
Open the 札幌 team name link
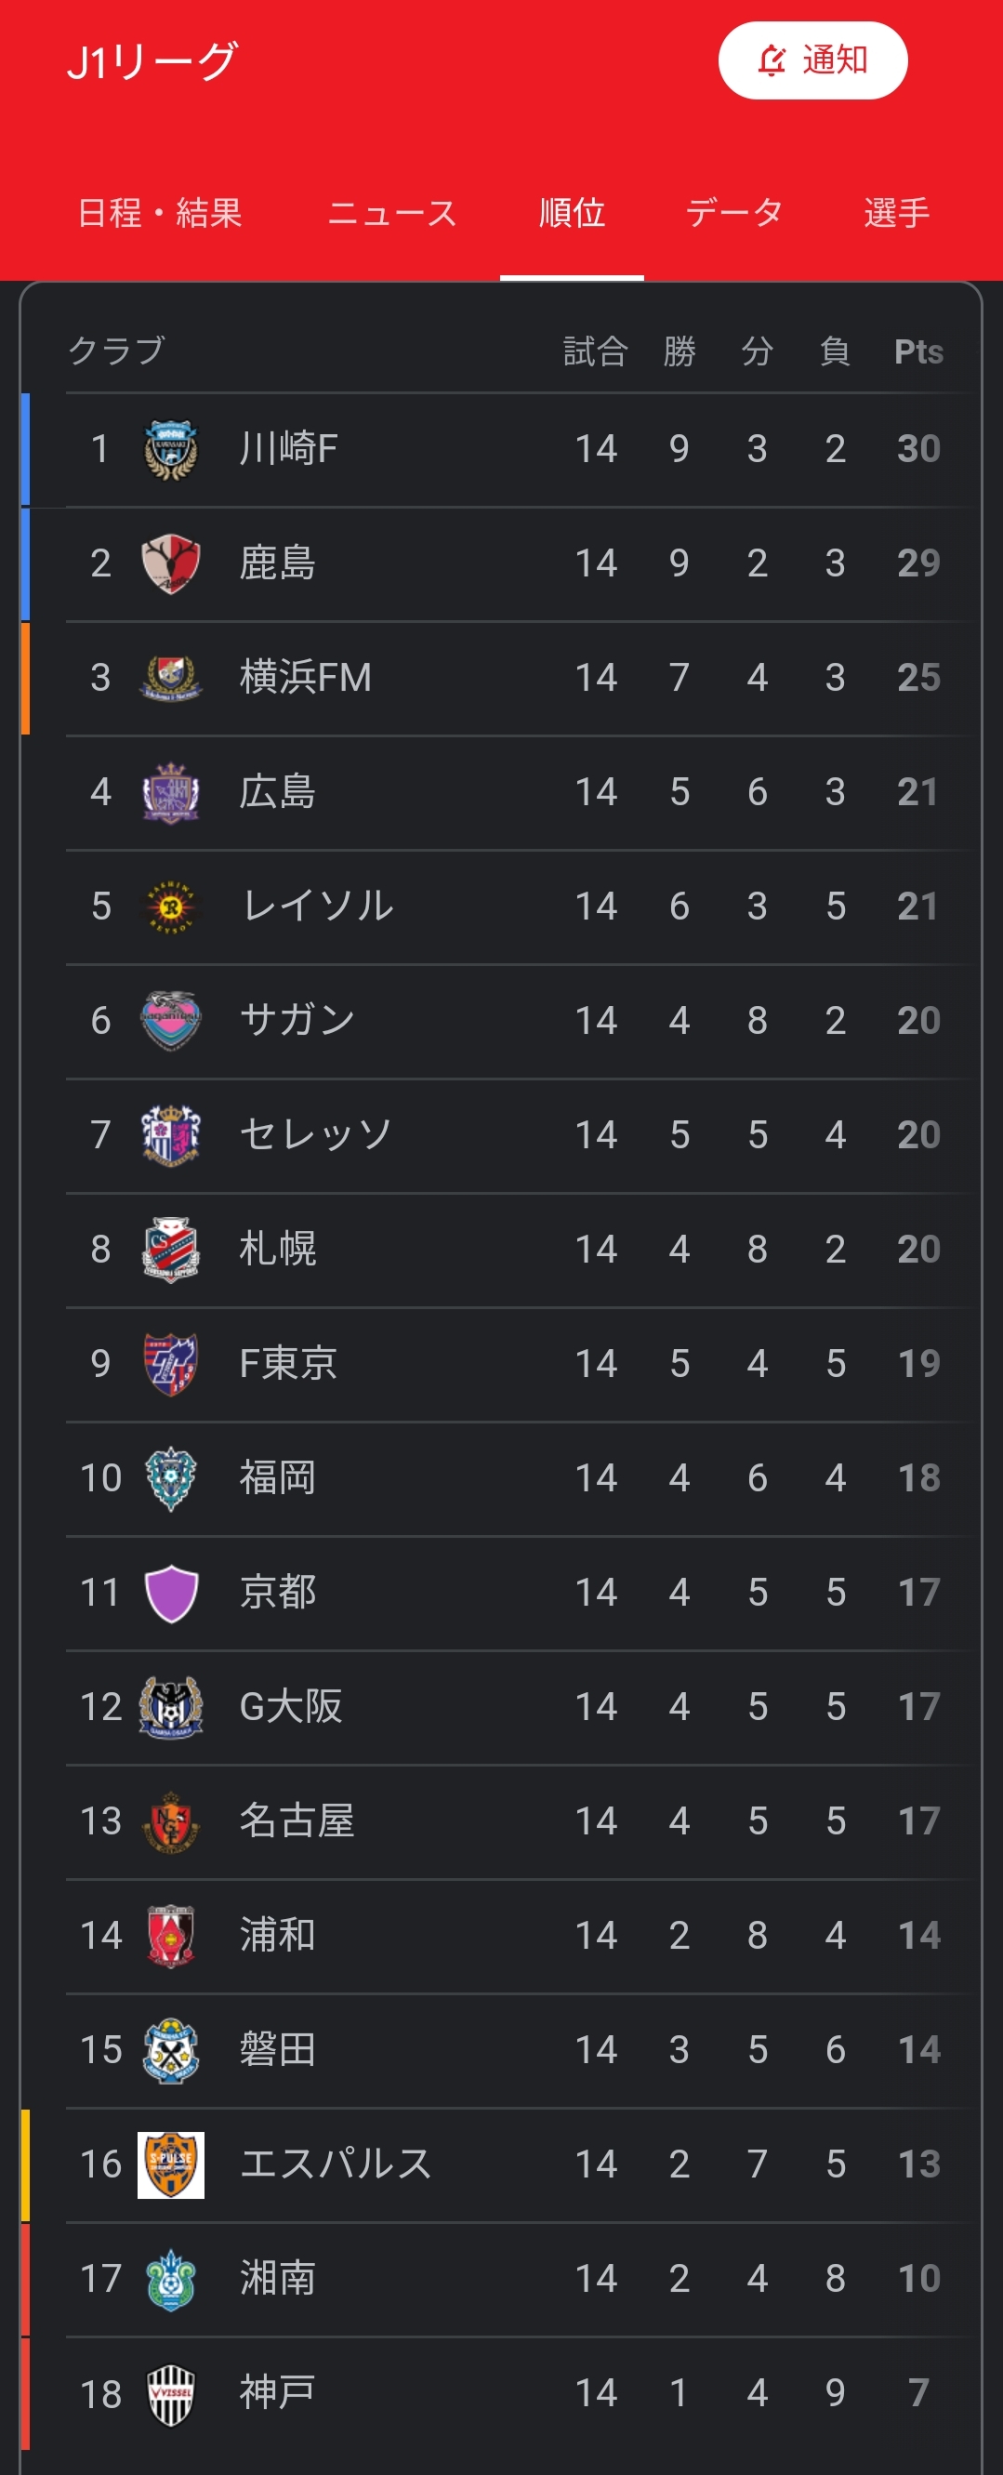[x=278, y=1249]
